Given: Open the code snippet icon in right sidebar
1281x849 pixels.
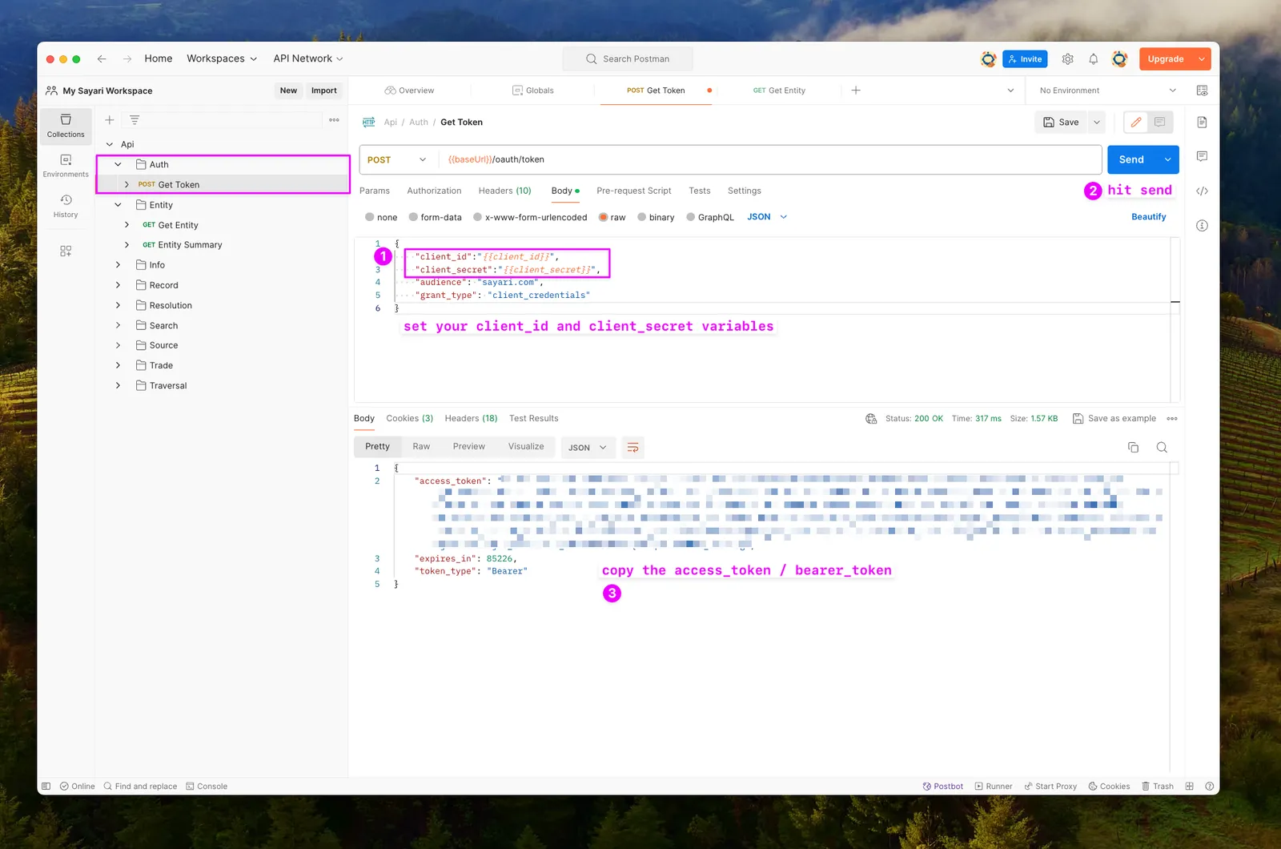Looking at the screenshot, I should tap(1202, 191).
